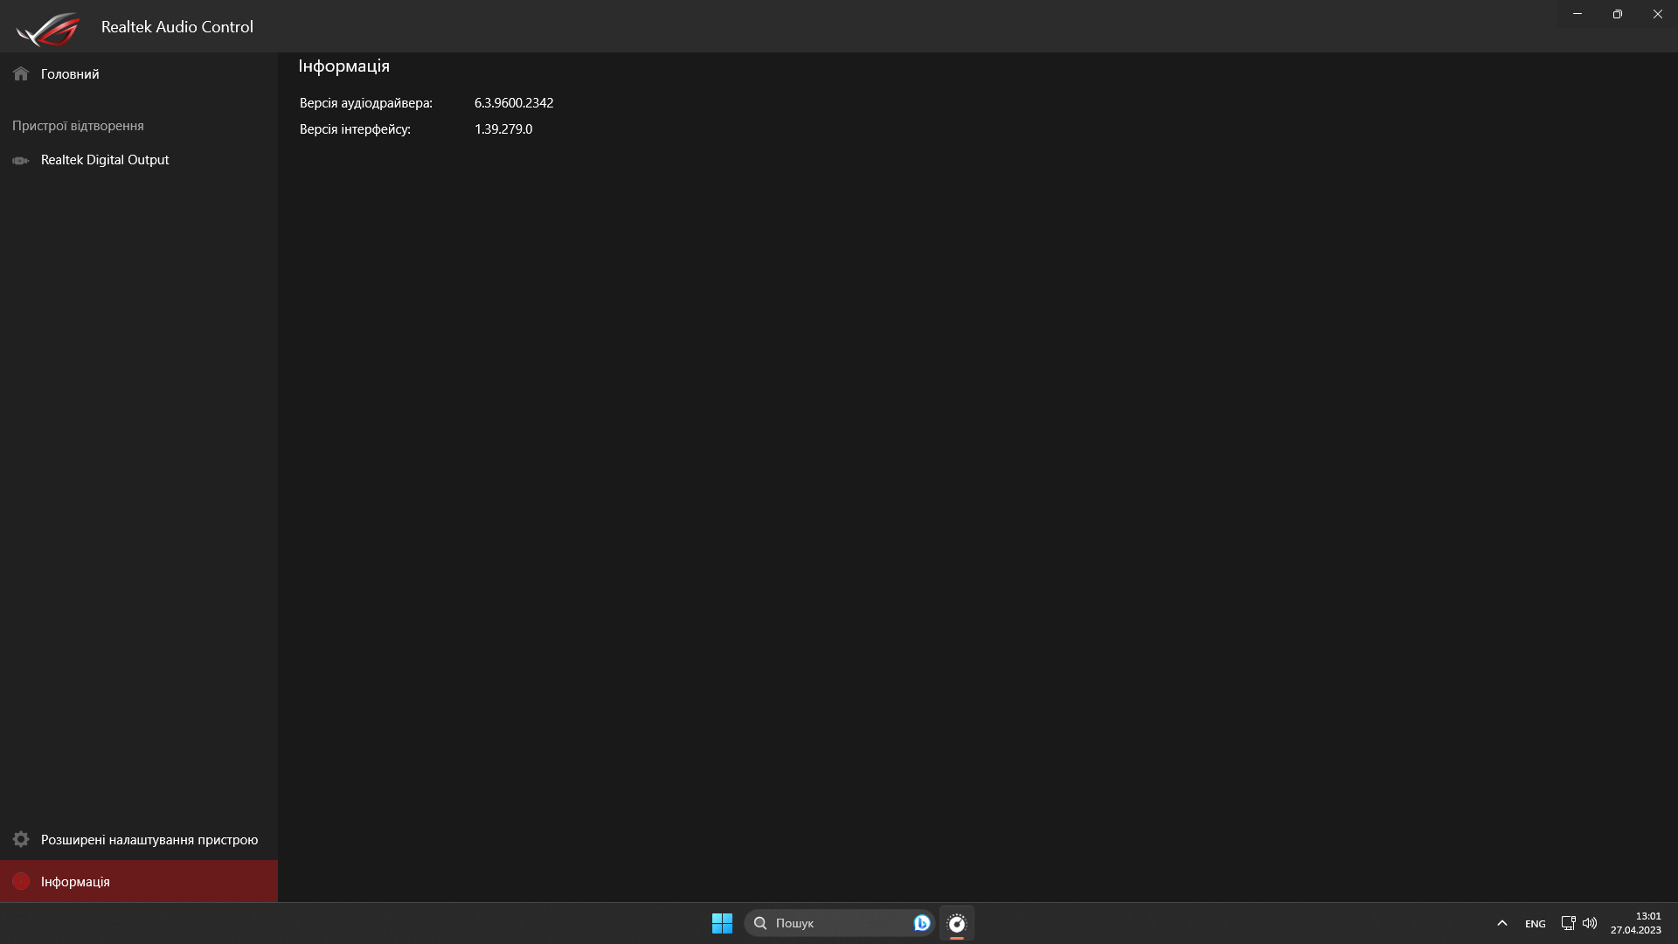This screenshot has width=1678, height=944.
Task: Switch the ENG input language indicator
Action: 1536,924
